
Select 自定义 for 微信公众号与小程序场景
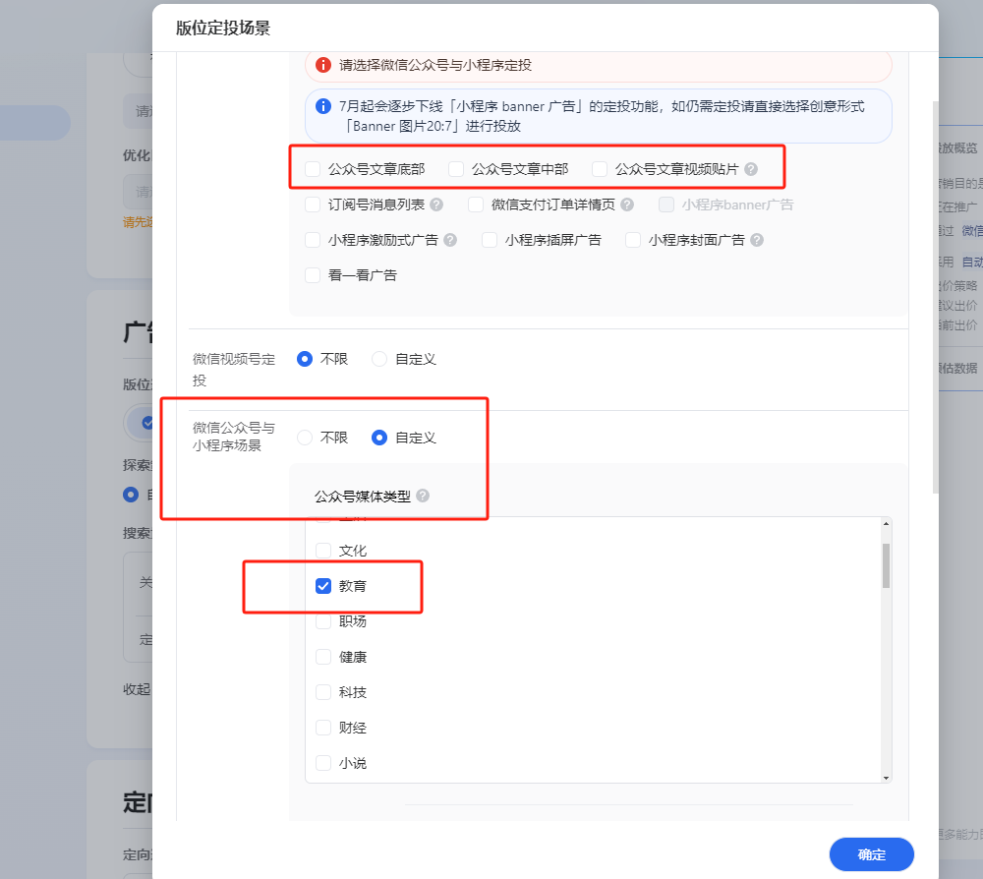(379, 438)
